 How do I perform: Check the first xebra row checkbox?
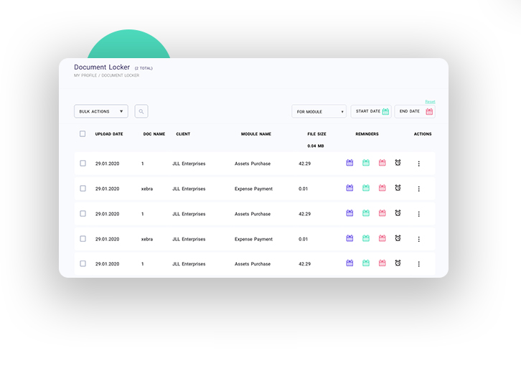coord(83,189)
